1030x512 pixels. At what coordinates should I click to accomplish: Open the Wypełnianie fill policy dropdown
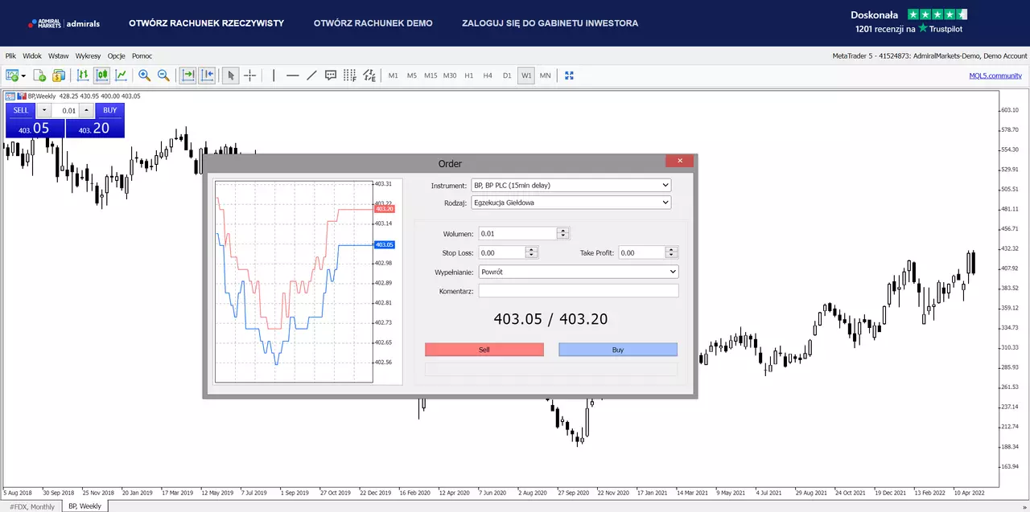[579, 272]
